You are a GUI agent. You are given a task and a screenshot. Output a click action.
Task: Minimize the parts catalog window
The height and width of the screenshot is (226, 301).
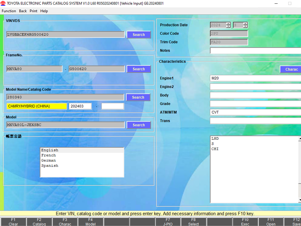tap(276, 3)
